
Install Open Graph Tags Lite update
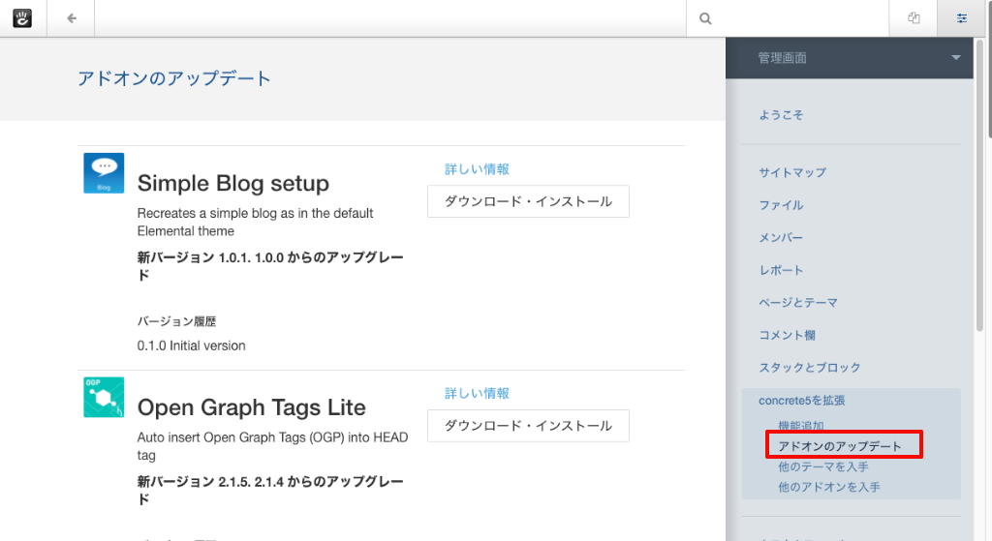(x=528, y=426)
